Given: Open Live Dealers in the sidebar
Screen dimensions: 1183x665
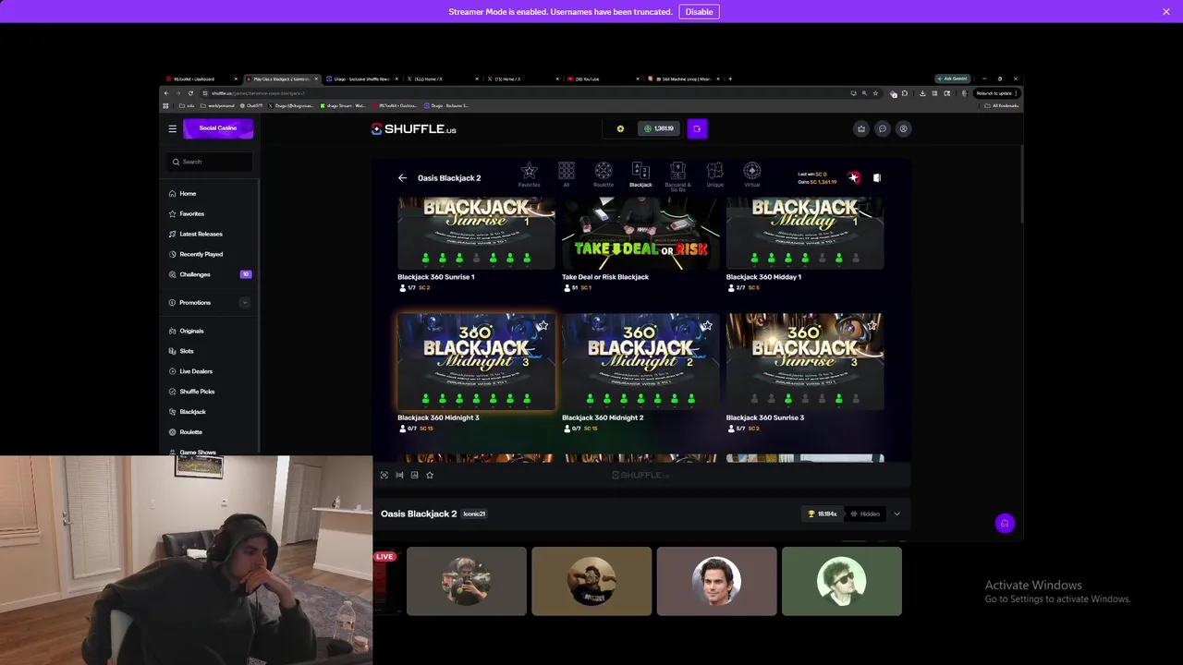Looking at the screenshot, I should [x=196, y=371].
